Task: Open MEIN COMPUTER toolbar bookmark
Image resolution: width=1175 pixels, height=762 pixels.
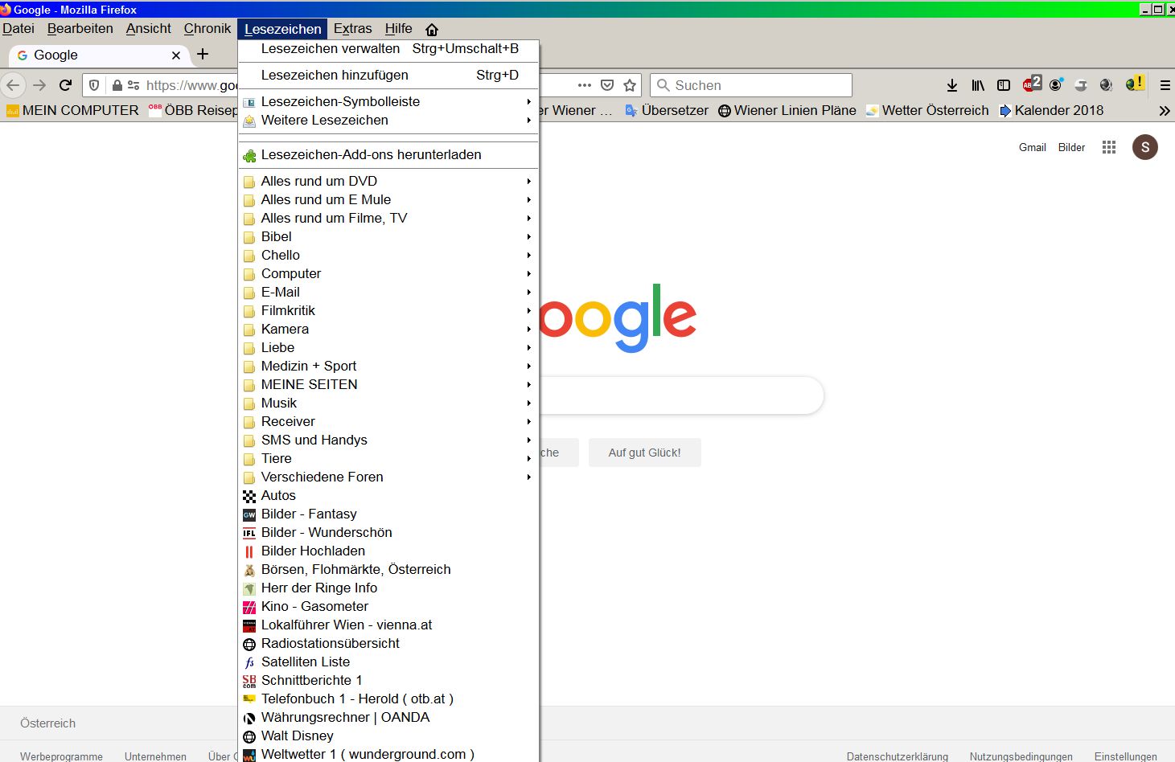Action: (72, 111)
